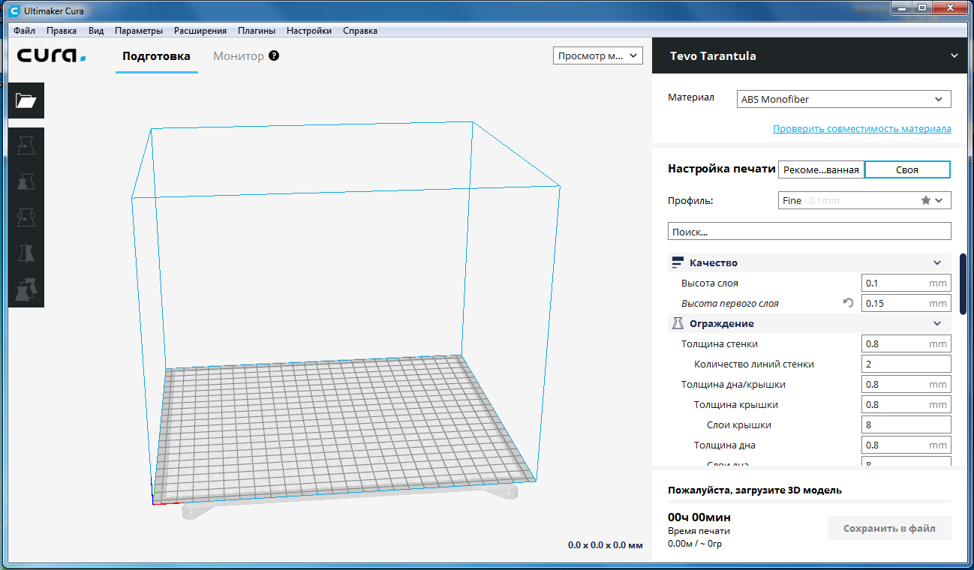Click the 00ч 00мин print time readout
This screenshot has height=570, width=974.
[699, 517]
